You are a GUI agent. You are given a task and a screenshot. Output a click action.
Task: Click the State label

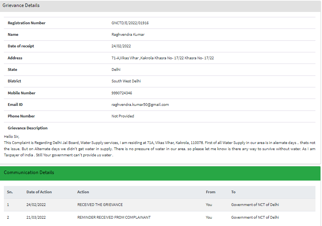12,70
